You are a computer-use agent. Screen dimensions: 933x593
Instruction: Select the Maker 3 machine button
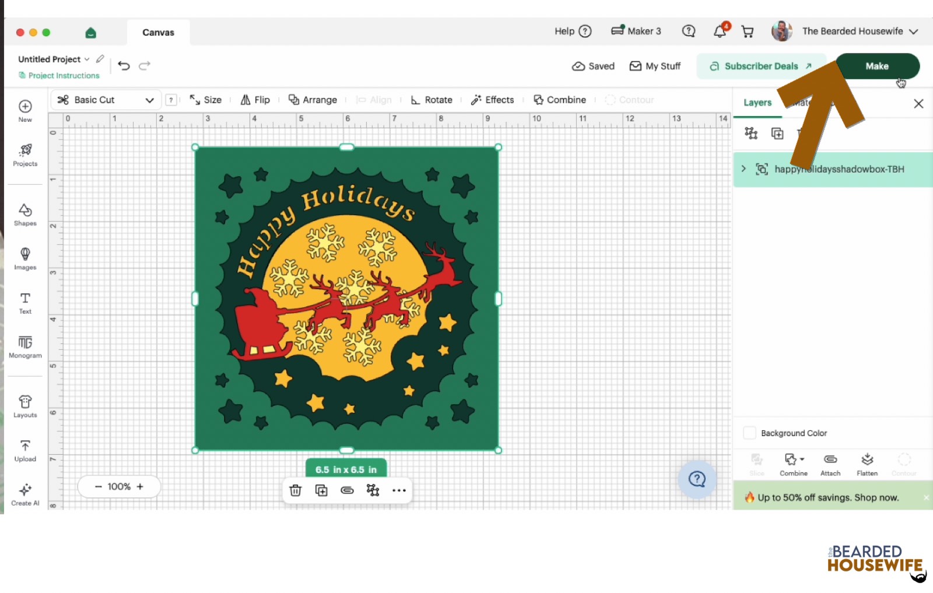[636, 31]
